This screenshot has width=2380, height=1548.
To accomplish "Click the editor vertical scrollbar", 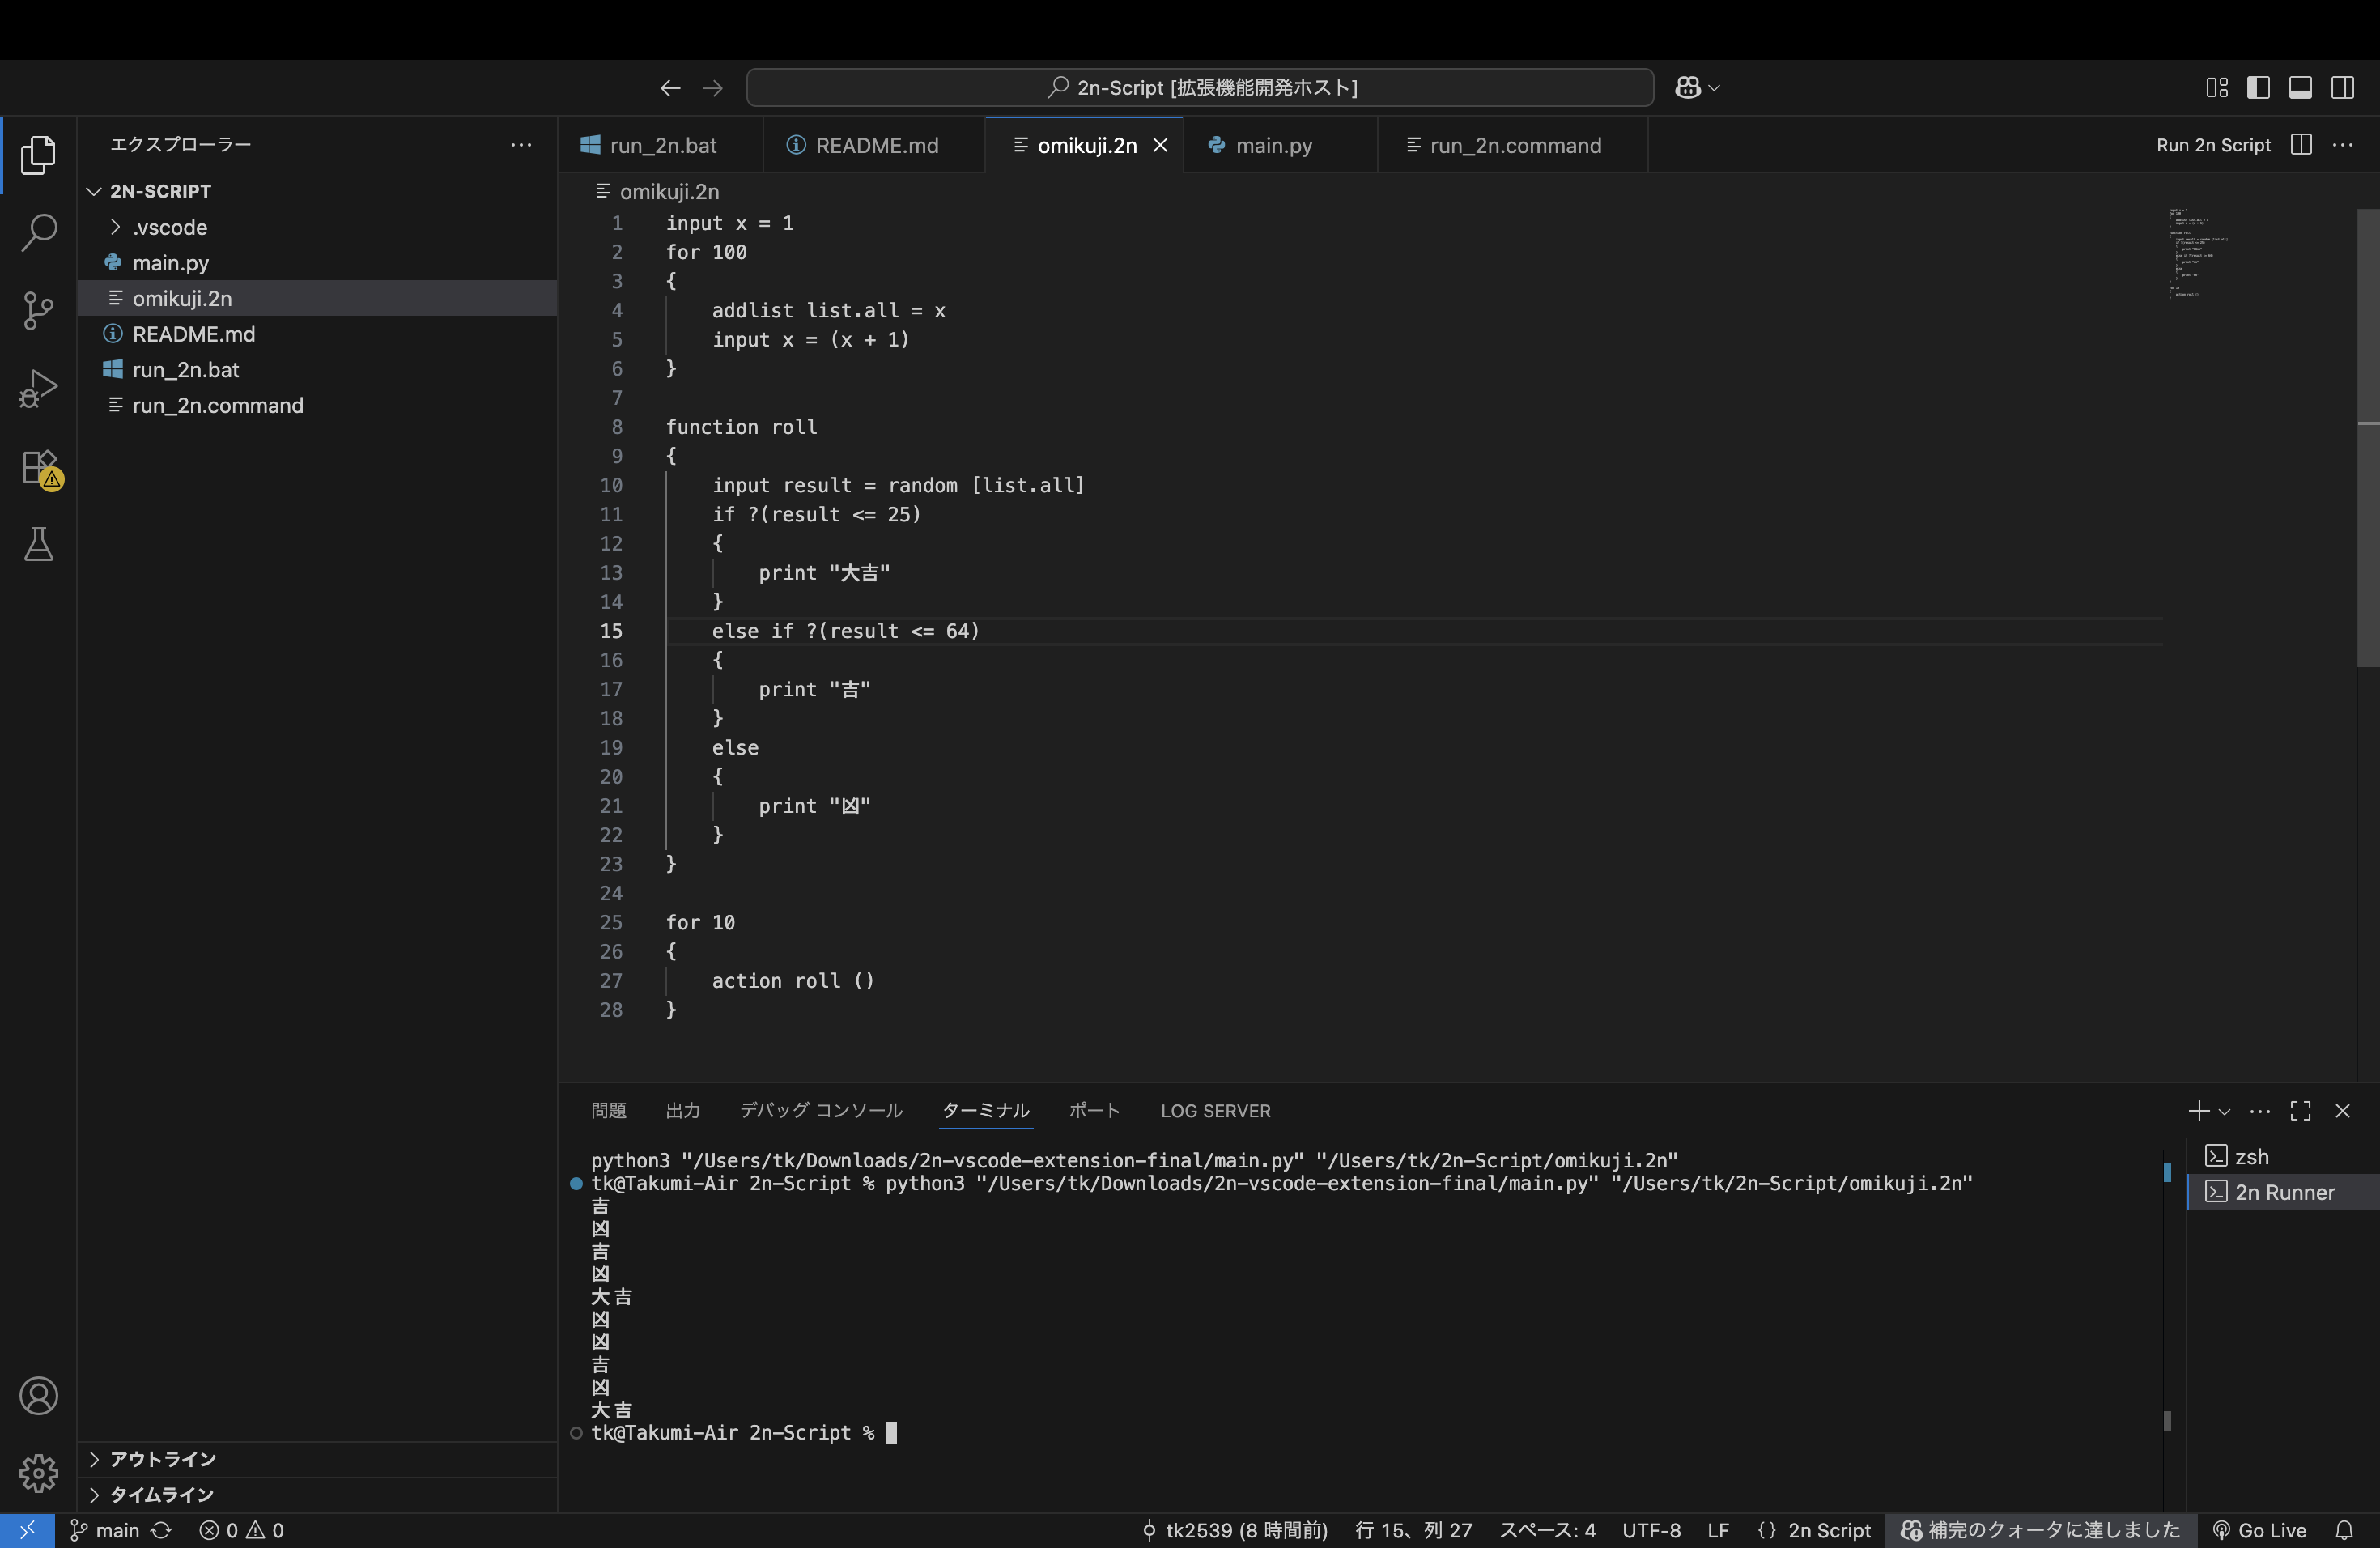I will tap(2368, 440).
